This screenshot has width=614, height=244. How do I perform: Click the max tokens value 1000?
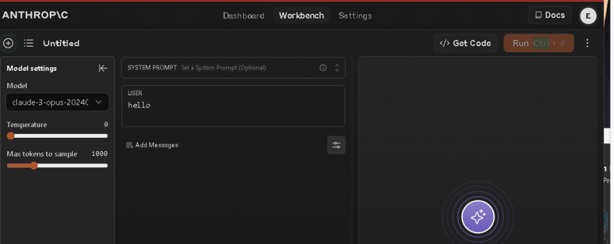pos(100,153)
